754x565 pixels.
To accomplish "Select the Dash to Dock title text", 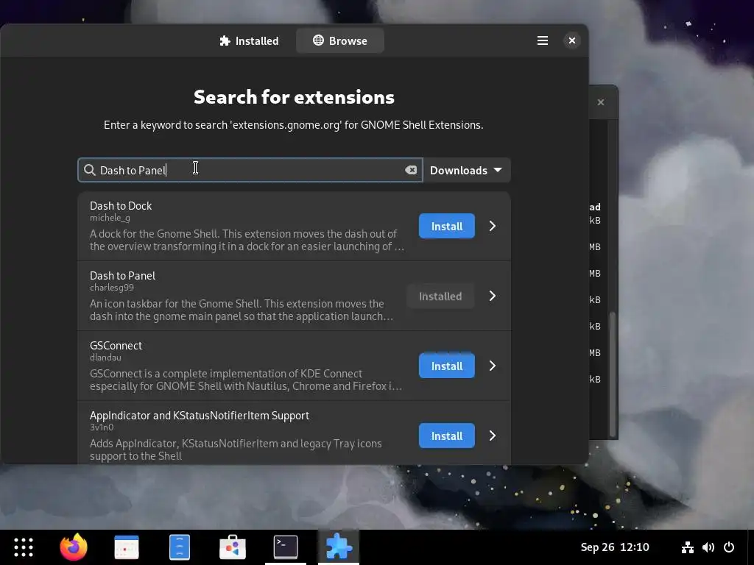I will (x=121, y=206).
